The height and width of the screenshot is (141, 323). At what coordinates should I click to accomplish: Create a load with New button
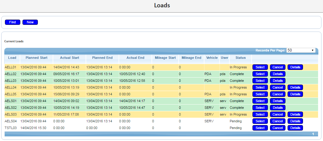click(30, 22)
